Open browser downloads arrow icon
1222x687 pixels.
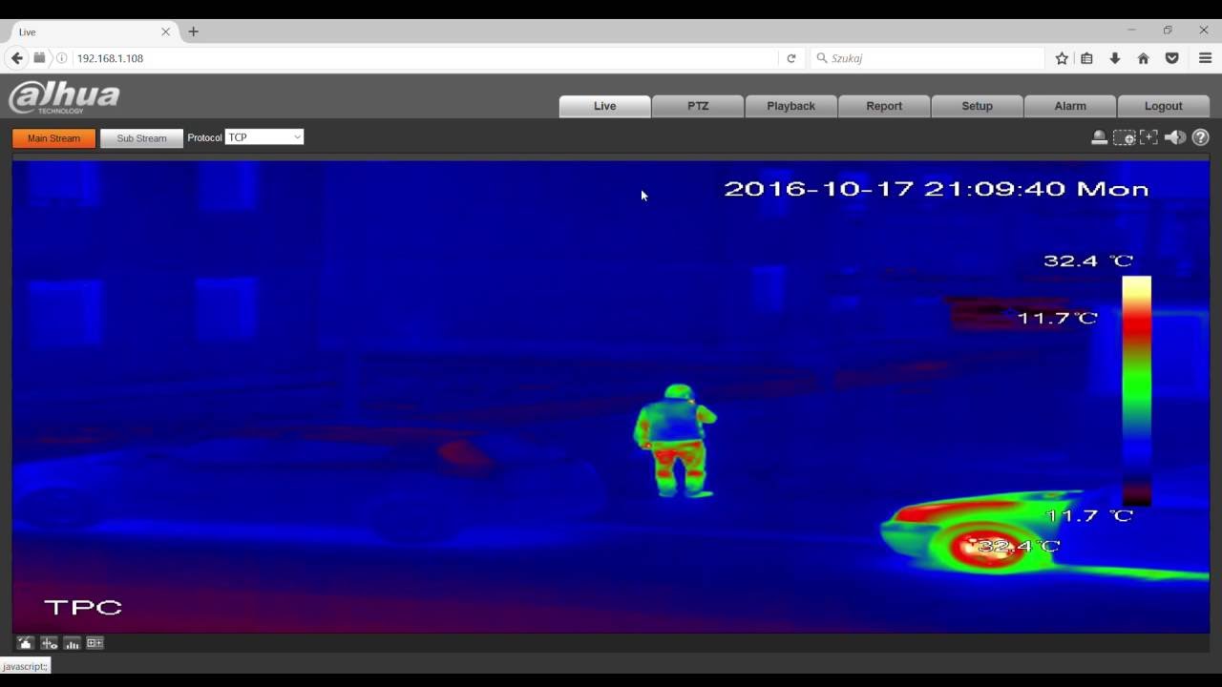click(x=1115, y=58)
